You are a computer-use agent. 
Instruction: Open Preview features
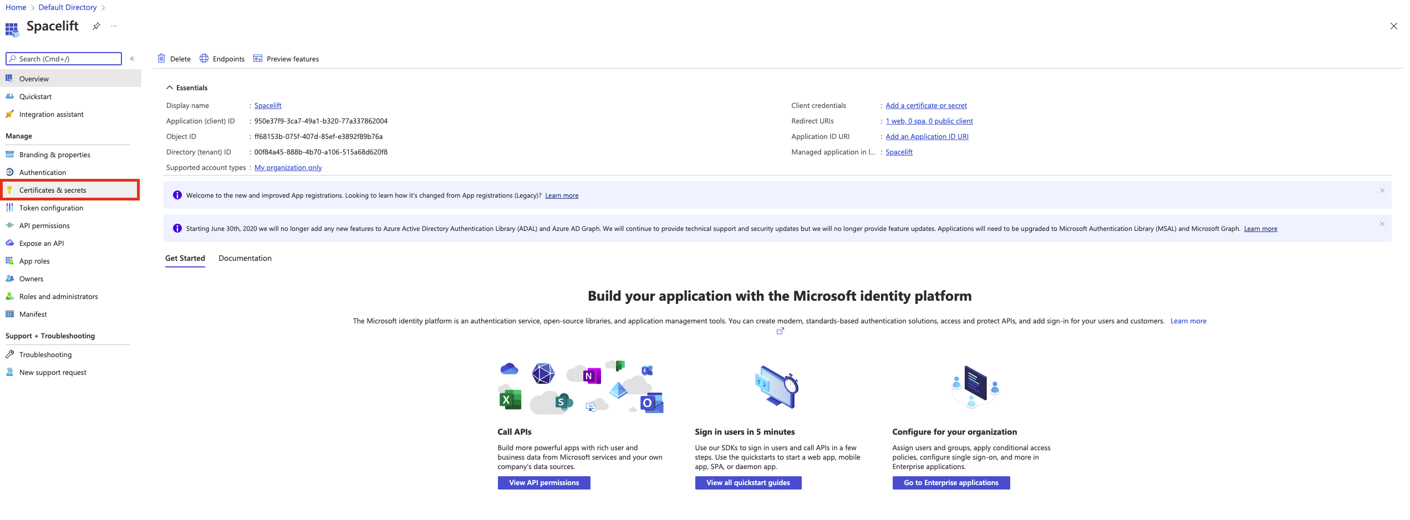(286, 59)
